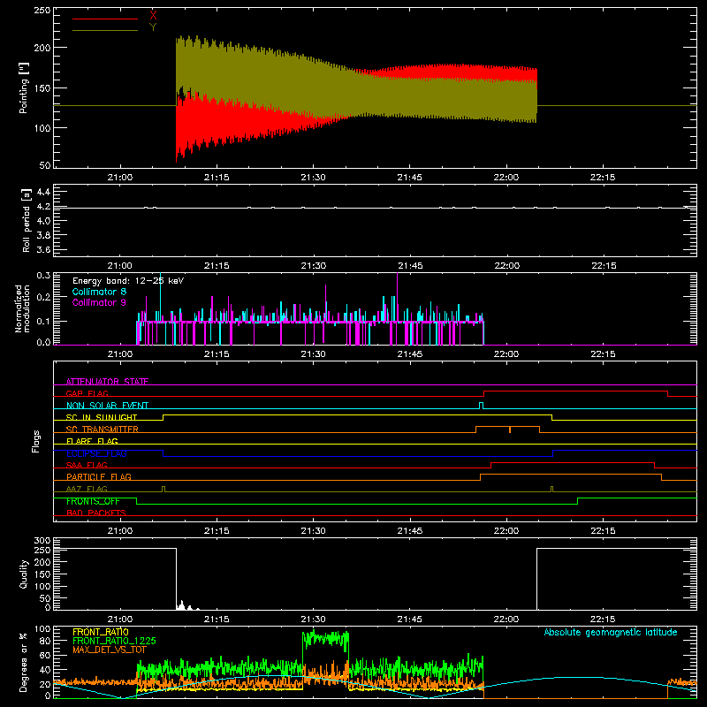Click the 22:15 tick under the Pointing plot
Screen dimensions: 707x707
tap(603, 178)
